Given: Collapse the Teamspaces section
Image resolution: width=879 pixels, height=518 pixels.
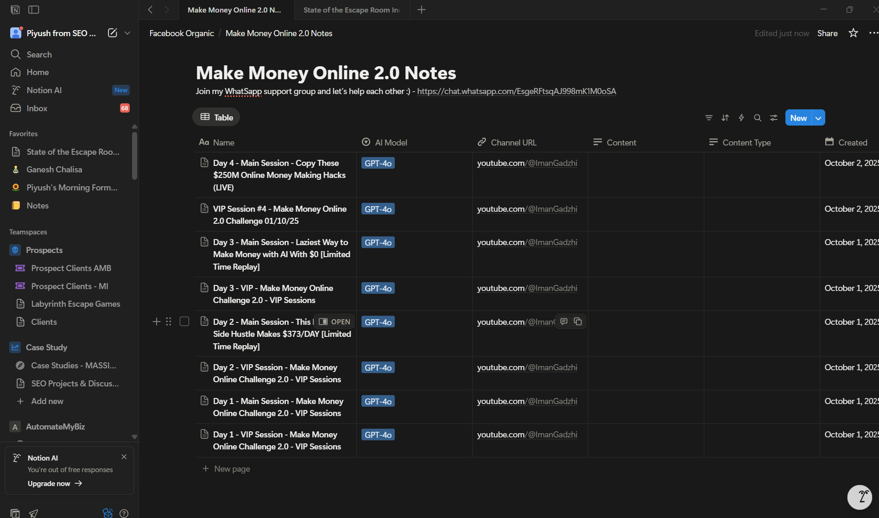Looking at the screenshot, I should (28, 232).
